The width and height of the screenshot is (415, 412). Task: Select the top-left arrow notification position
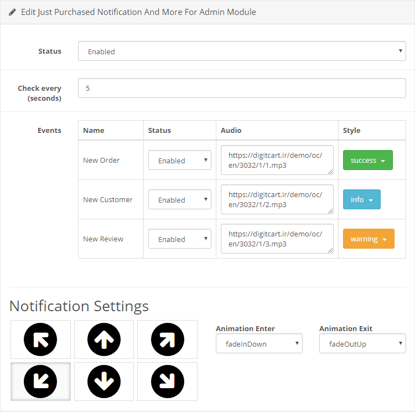(x=40, y=339)
